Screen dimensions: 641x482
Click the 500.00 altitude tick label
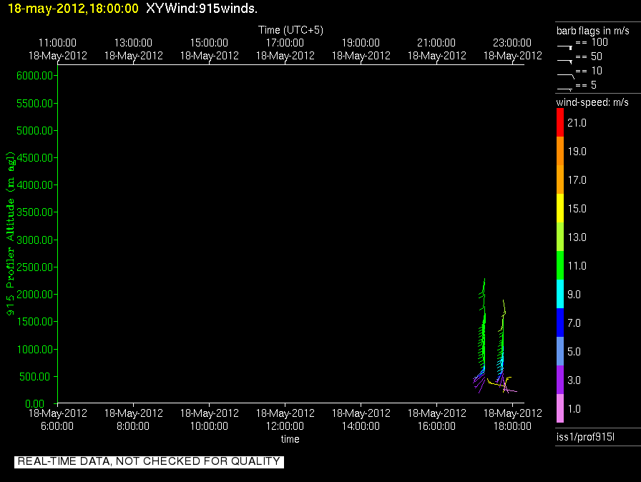pos(35,377)
